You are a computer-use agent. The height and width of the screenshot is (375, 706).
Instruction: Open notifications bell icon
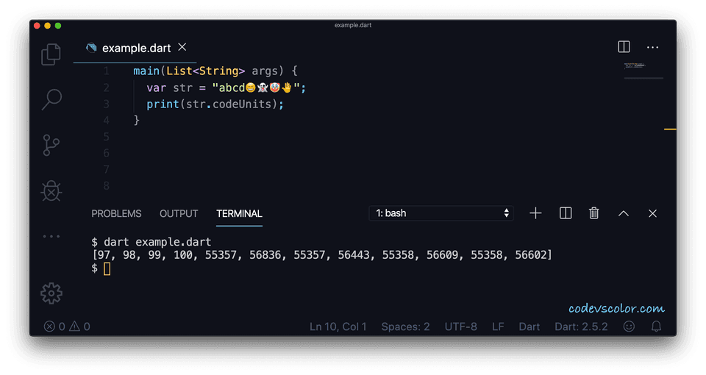click(657, 326)
